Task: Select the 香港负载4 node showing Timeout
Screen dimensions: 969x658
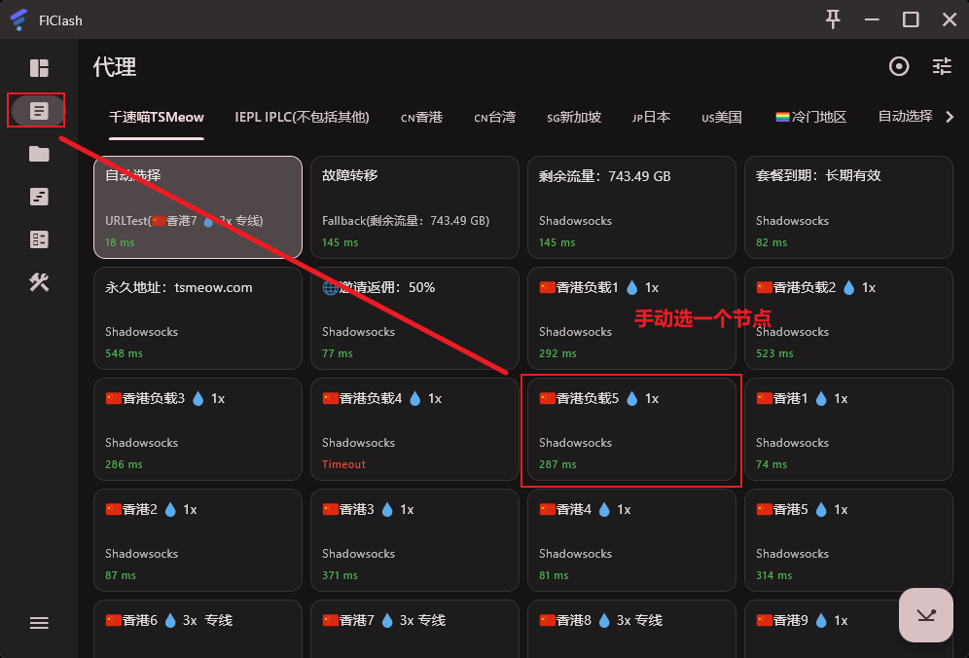Action: [x=414, y=429]
